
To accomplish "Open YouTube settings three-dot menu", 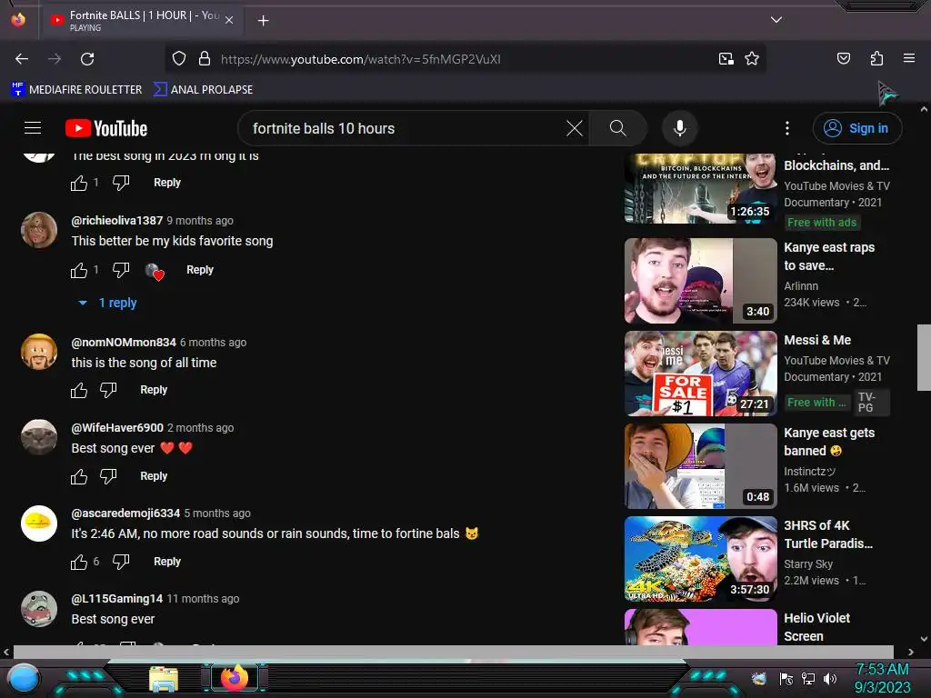I will click(x=787, y=128).
